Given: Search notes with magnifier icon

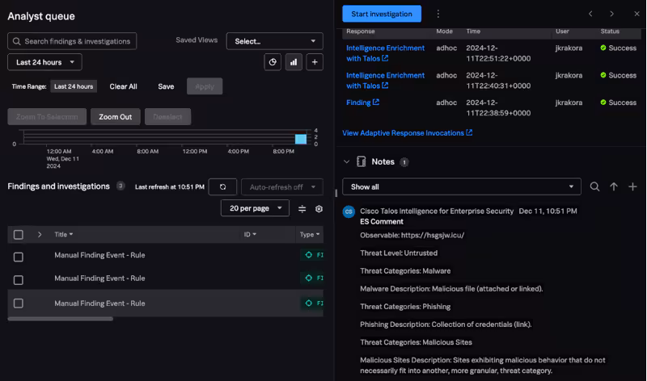Looking at the screenshot, I should coord(594,186).
